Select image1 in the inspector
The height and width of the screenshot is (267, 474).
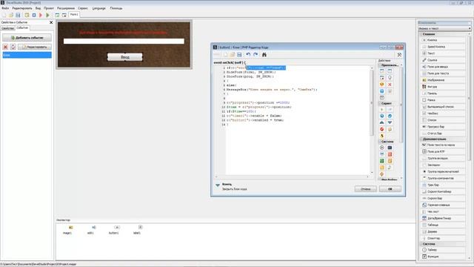tap(67, 230)
